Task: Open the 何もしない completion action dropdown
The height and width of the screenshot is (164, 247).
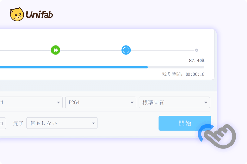Action: 62,123
